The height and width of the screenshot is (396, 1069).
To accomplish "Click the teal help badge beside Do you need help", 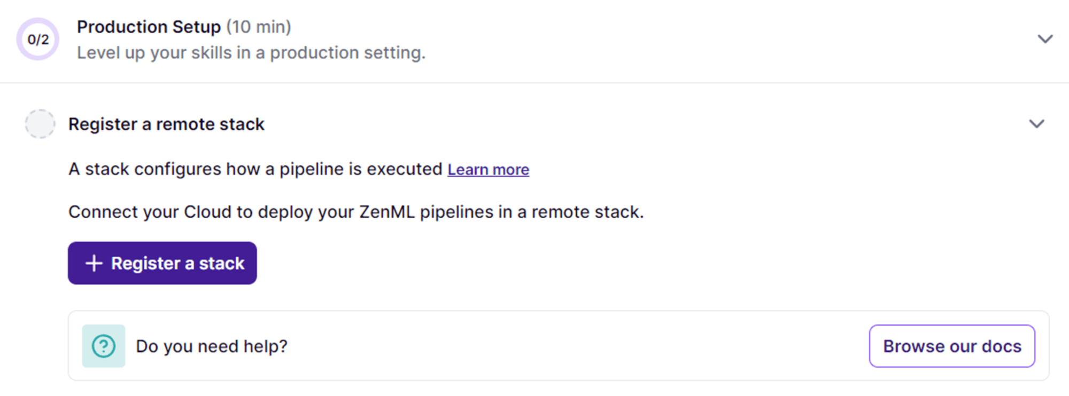I will 103,346.
